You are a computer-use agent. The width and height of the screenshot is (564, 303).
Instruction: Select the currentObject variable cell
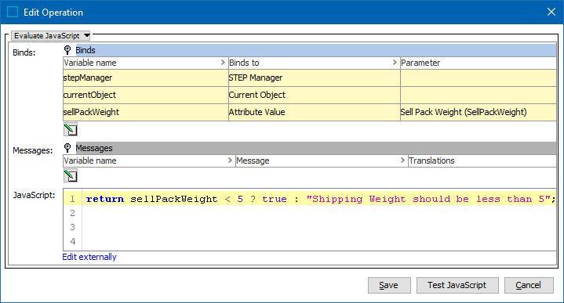146,96
